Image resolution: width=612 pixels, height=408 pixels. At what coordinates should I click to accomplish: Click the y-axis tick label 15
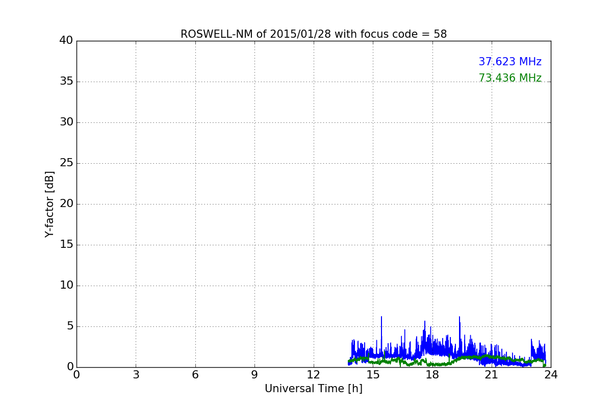(x=66, y=244)
